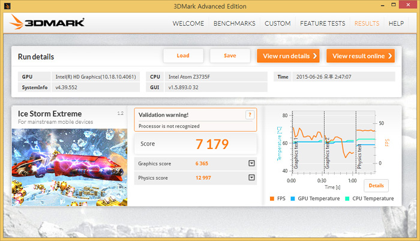Click the Load button

(x=183, y=55)
